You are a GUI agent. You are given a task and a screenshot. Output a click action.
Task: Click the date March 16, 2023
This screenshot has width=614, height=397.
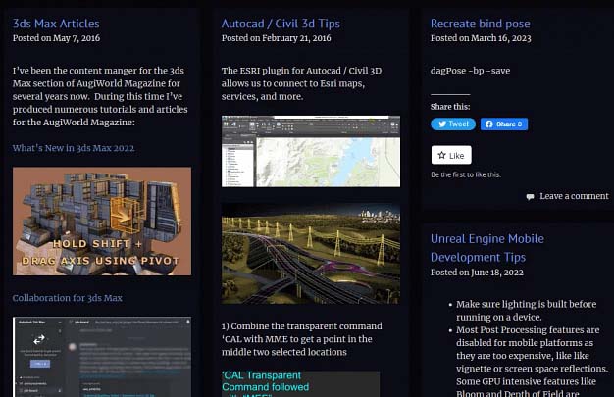point(501,38)
